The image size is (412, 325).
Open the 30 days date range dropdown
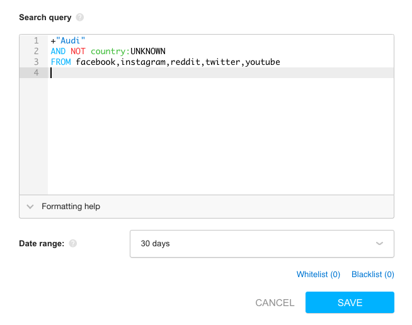[x=262, y=244]
